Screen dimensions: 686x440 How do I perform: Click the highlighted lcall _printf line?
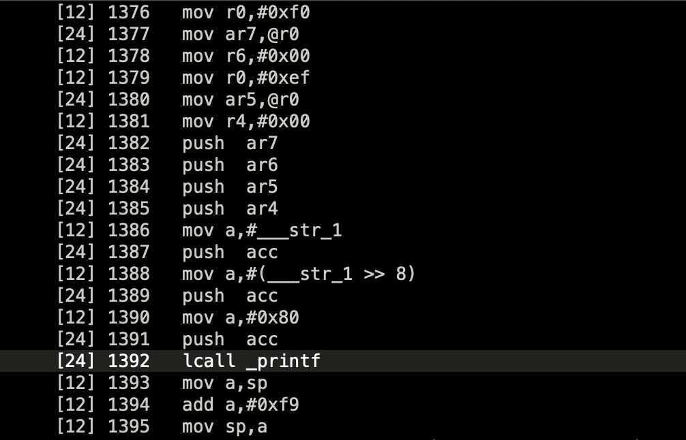(x=251, y=361)
